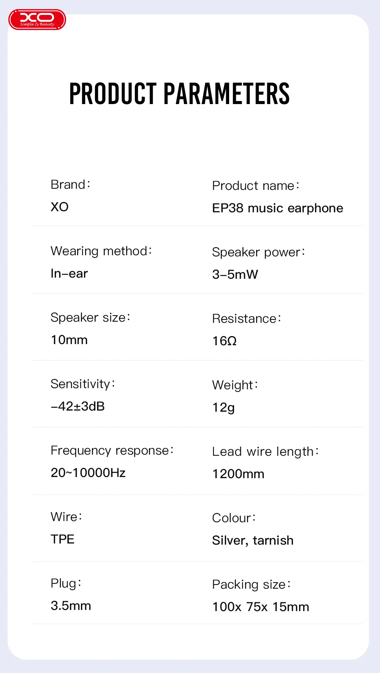Image resolution: width=380 pixels, height=673 pixels.
Task: Click the PRODUCT PARAMETERS heading
Action: tap(179, 94)
